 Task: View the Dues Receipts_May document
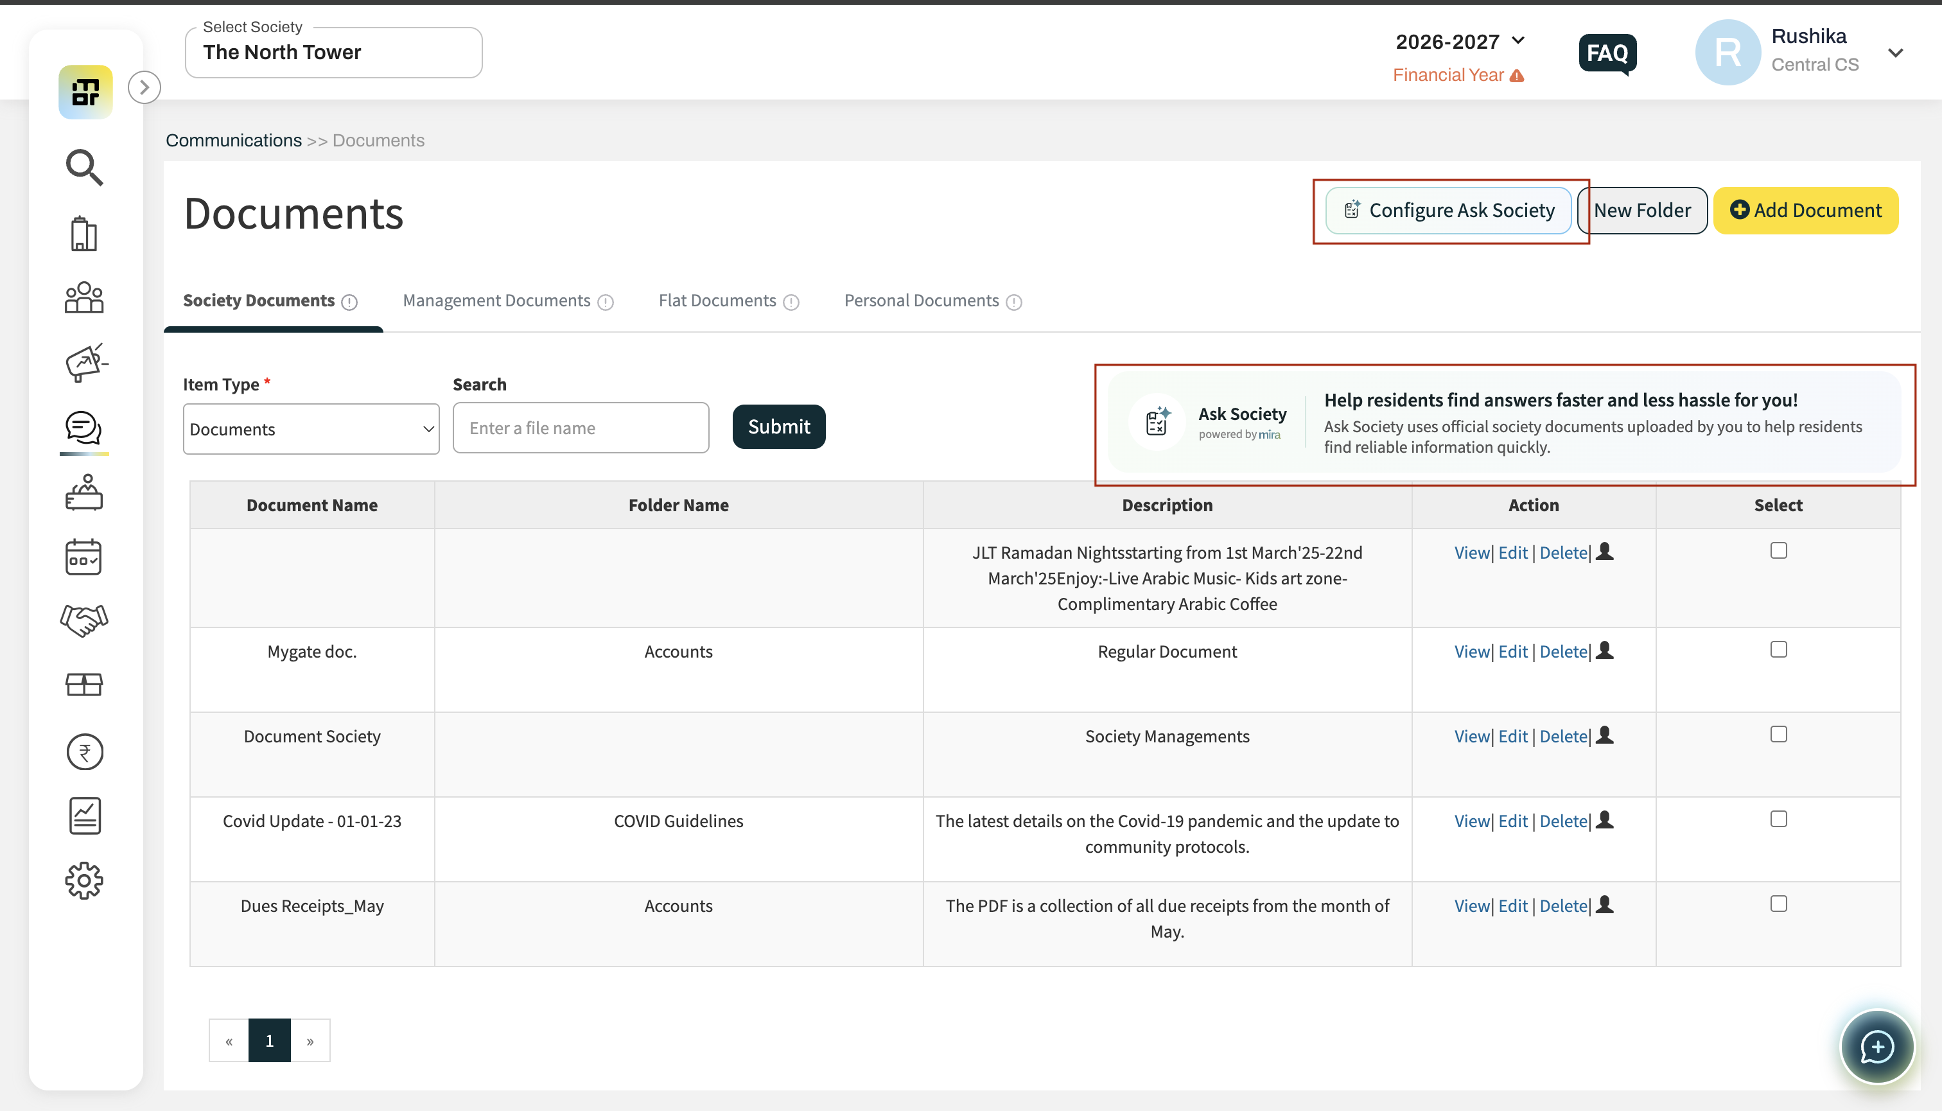click(1471, 905)
